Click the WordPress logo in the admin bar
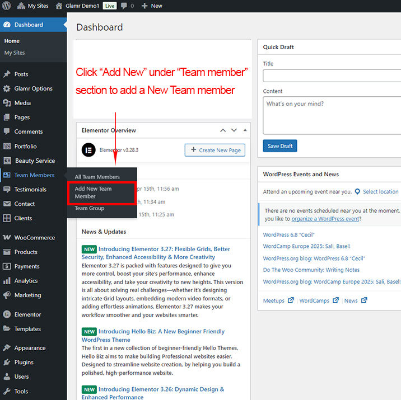This screenshot has height=400, width=401. point(6,6)
